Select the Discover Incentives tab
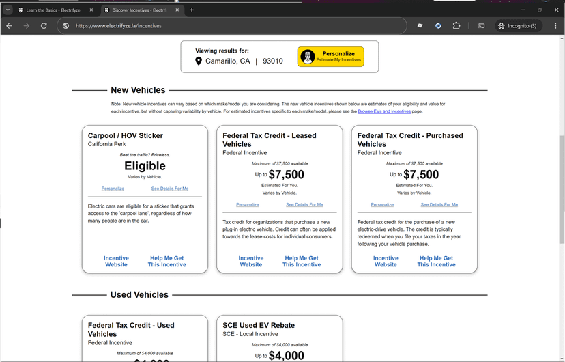The image size is (565, 362). click(139, 10)
